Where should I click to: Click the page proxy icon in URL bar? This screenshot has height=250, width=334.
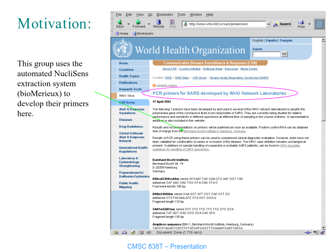185,24
